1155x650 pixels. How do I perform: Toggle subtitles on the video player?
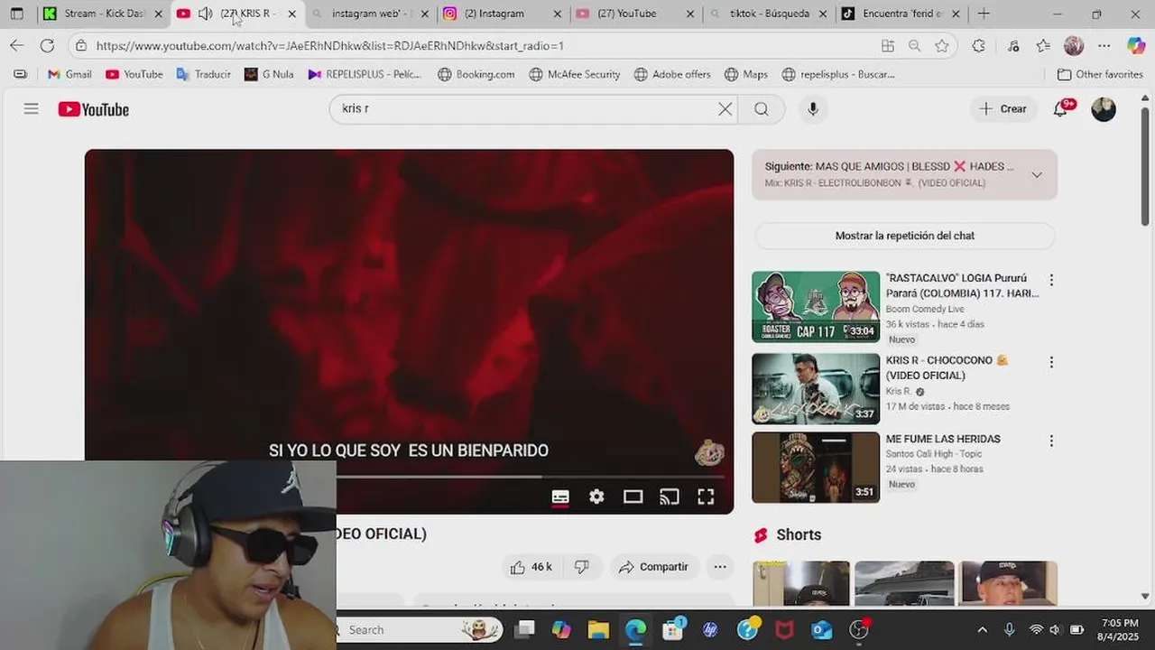(560, 497)
